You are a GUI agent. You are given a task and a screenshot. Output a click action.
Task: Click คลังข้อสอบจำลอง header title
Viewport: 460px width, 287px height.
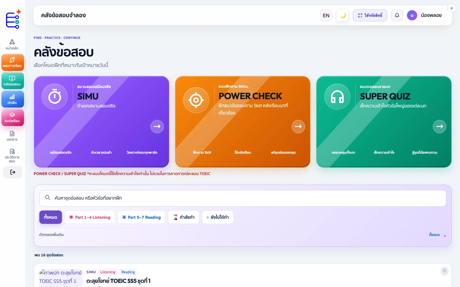64,15
